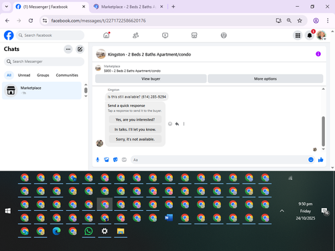Start a new message with compose icon

tap(80, 49)
